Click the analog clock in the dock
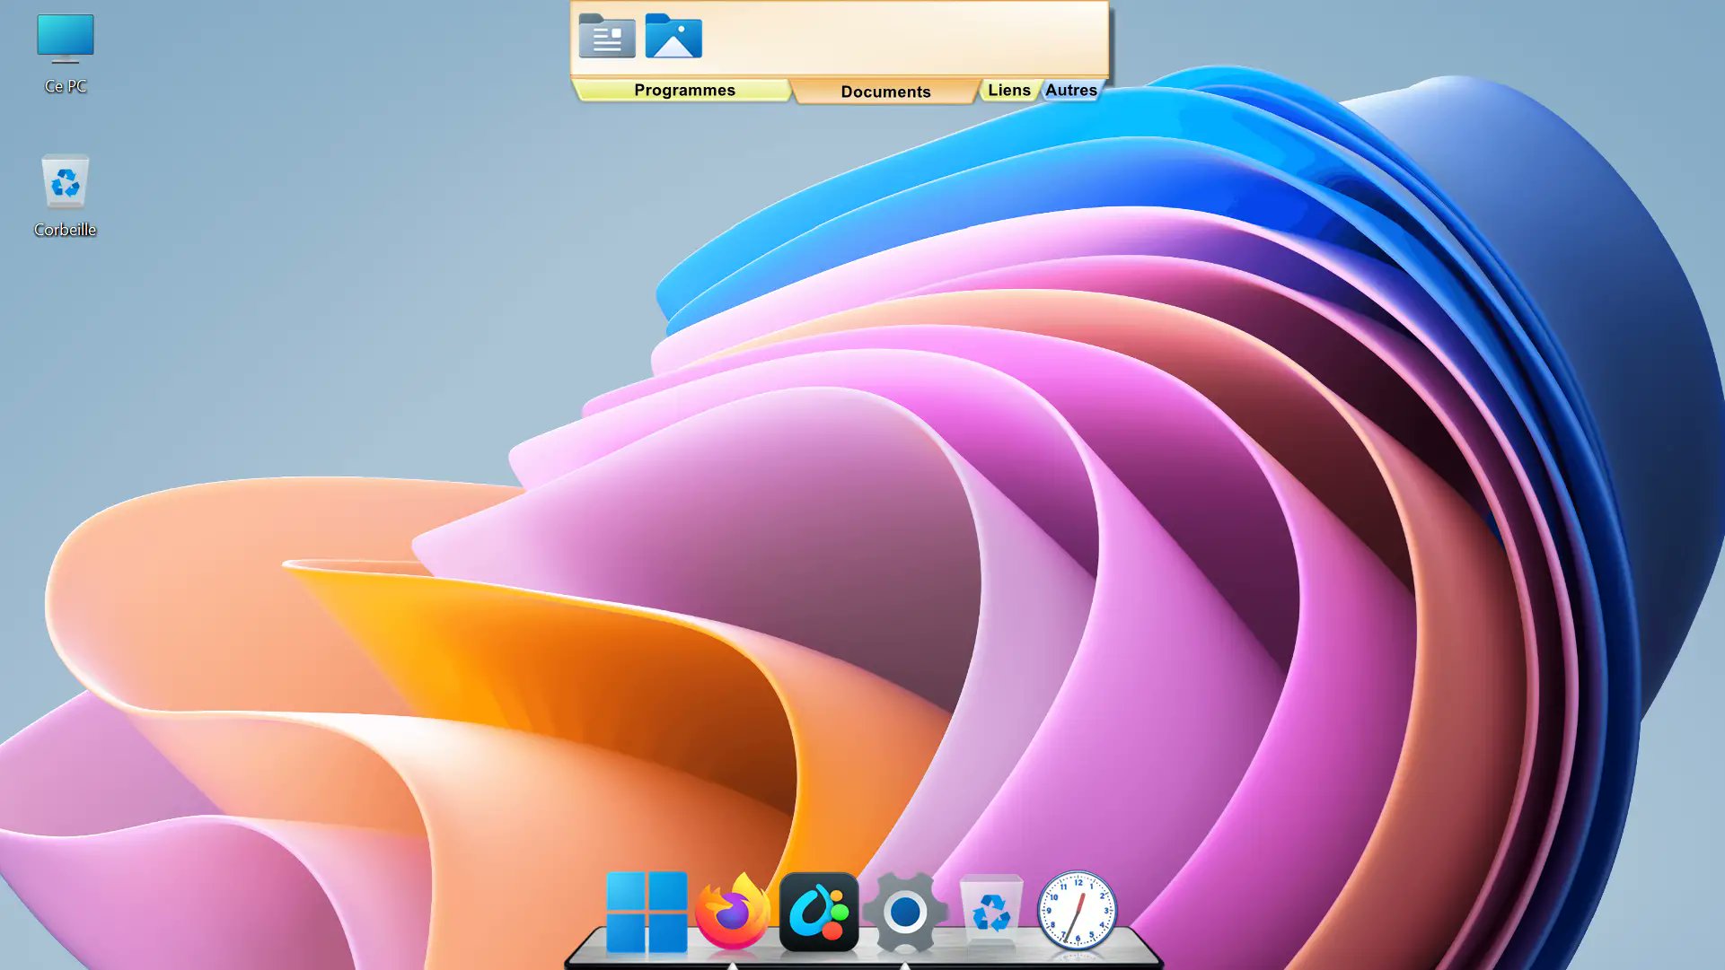Image resolution: width=1725 pixels, height=970 pixels. pos(1077,912)
